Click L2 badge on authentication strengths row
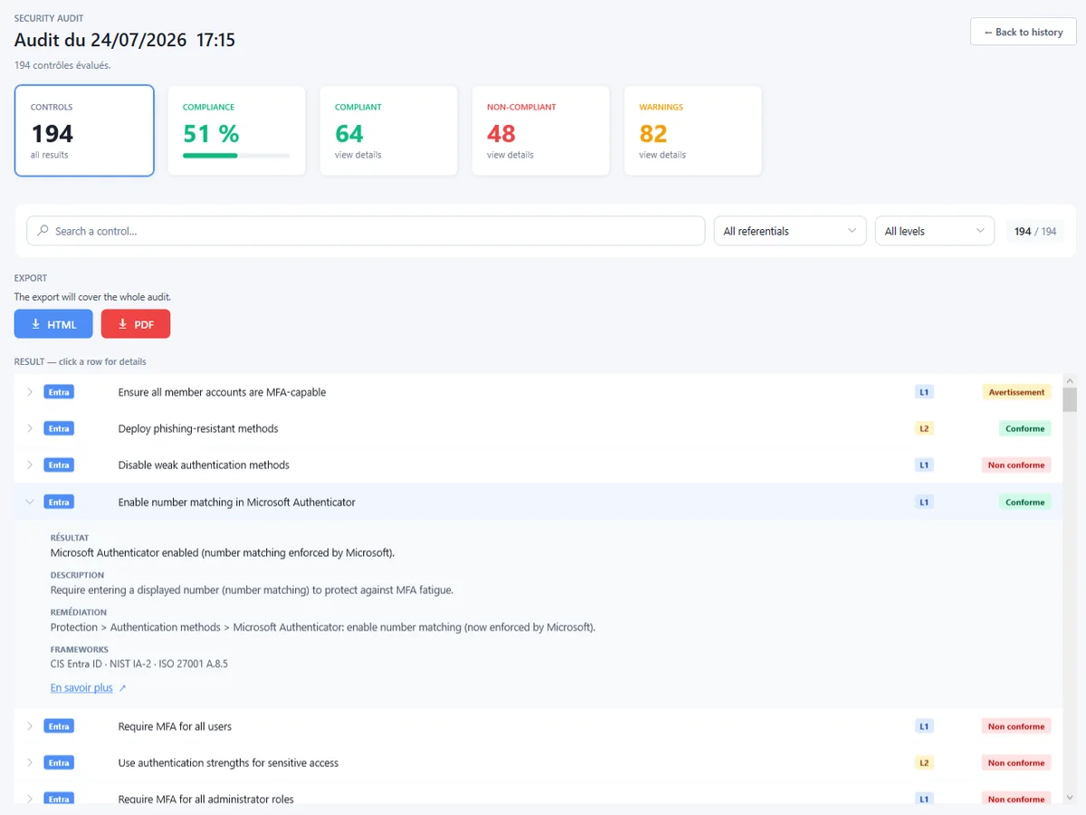The image size is (1086, 815). 924,762
